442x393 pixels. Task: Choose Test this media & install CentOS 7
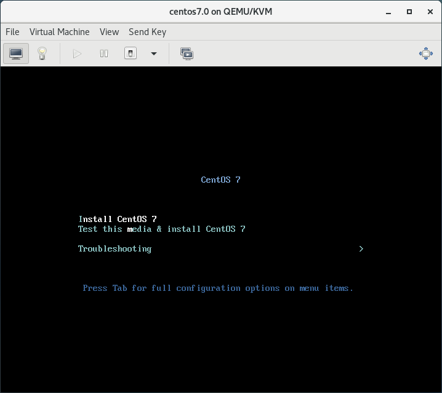[x=161, y=229]
